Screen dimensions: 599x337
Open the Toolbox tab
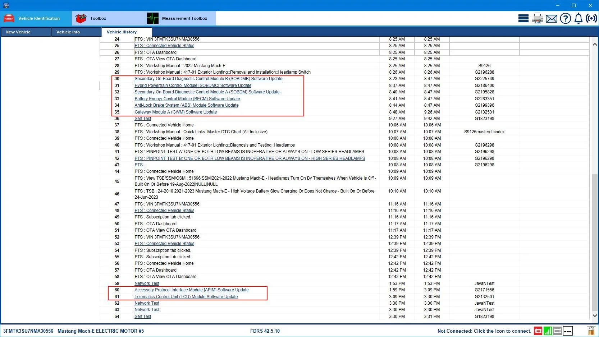tap(108, 18)
